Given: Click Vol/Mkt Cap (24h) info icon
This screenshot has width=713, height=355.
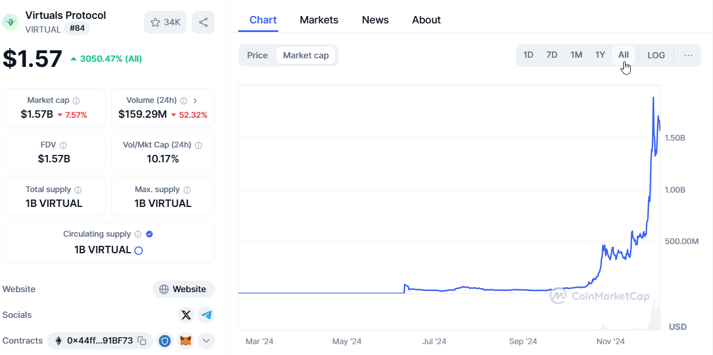Looking at the screenshot, I should point(199,145).
